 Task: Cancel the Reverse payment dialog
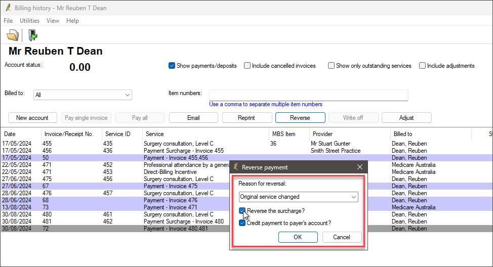(342, 237)
